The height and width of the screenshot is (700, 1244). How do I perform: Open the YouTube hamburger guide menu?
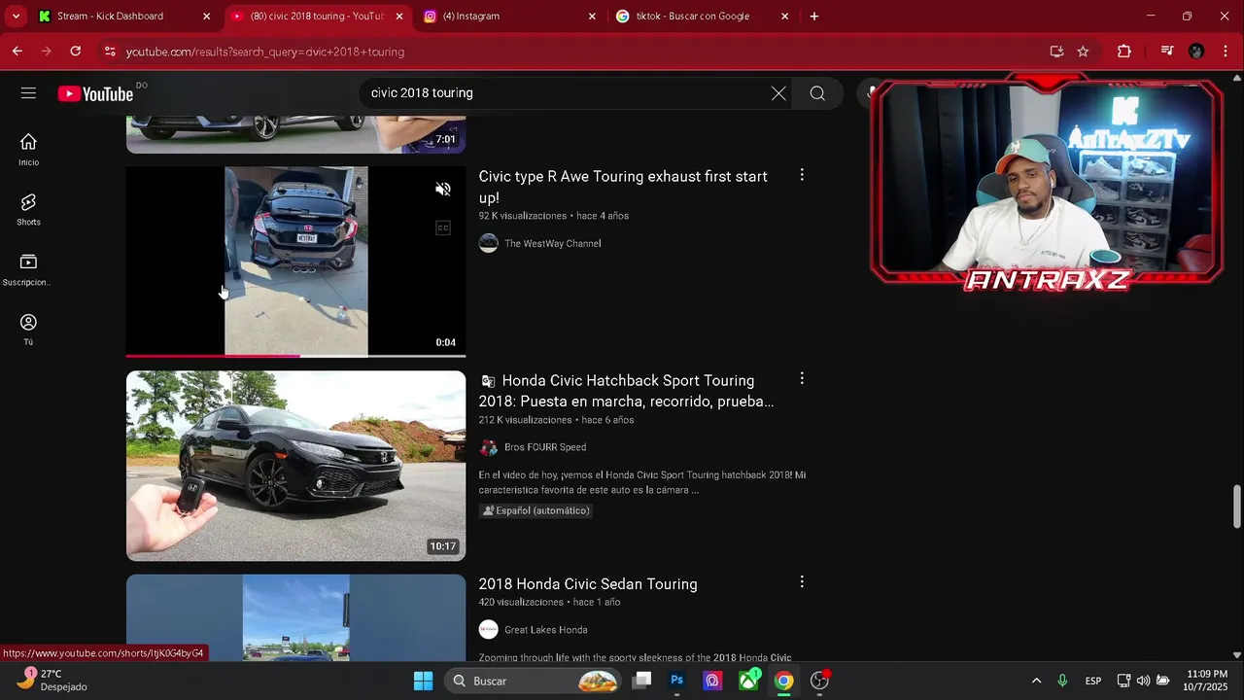pos(28,93)
